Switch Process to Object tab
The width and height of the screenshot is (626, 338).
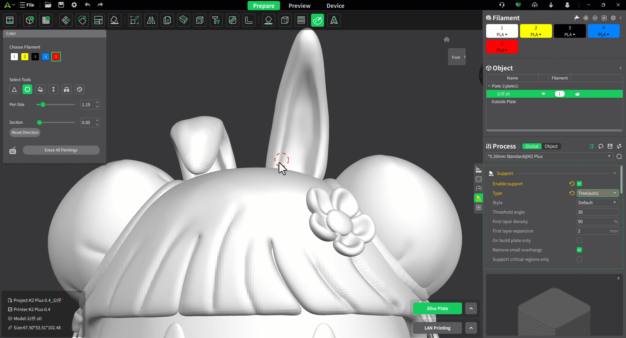(551, 146)
